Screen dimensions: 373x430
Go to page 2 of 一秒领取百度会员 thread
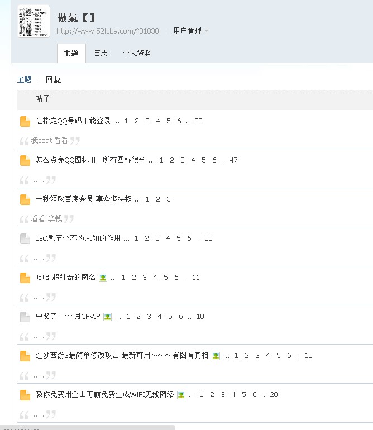coord(158,199)
